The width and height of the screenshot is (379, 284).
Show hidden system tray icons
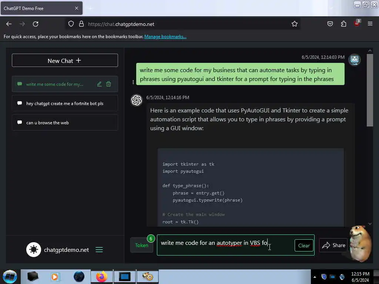pos(315,277)
